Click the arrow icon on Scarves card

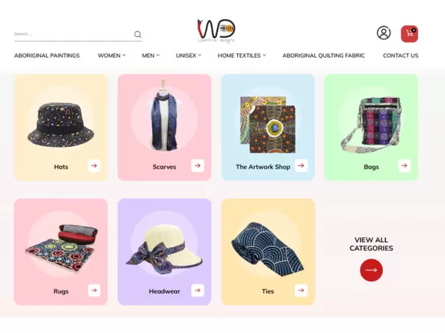[x=197, y=166]
